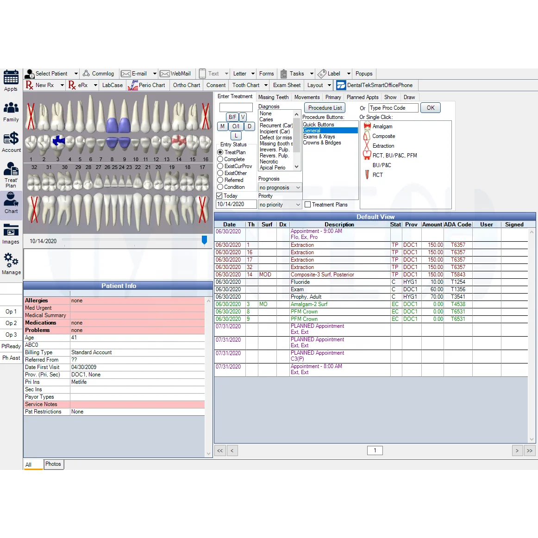538x538 pixels.
Task: Select TreatPlan entry status
Action: click(x=220, y=152)
